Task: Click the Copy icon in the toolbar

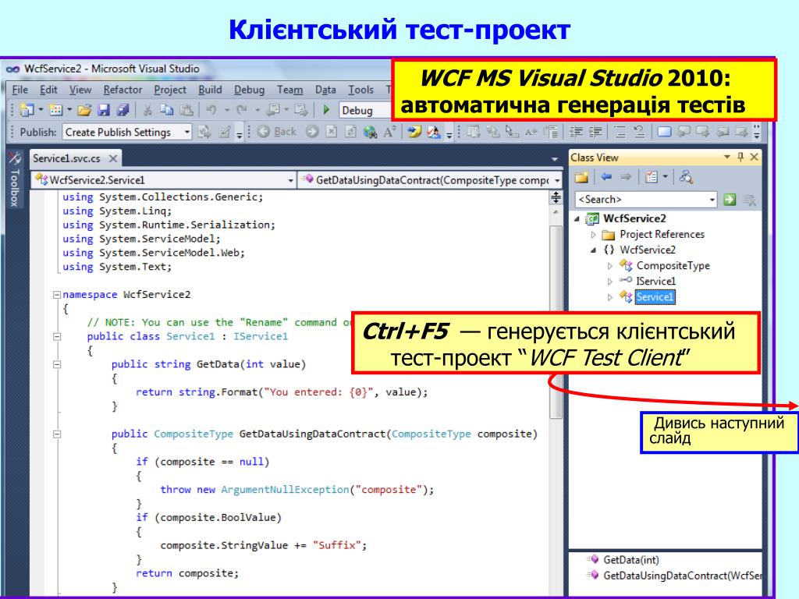Action: click(x=167, y=110)
